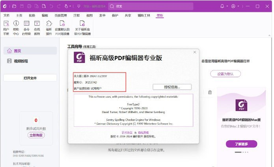Open notifications bell icon
This screenshot has height=167, width=274.
click(x=222, y=6)
